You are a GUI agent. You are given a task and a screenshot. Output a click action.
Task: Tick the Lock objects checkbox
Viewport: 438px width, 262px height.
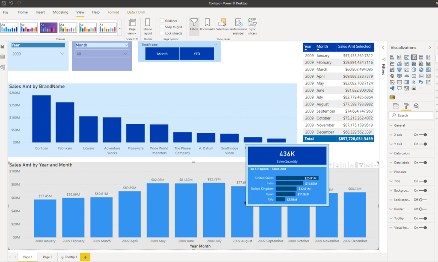click(162, 33)
